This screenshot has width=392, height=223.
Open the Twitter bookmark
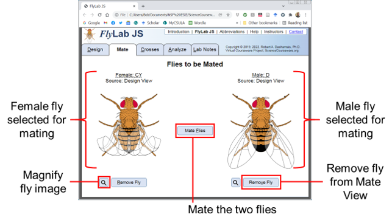coord(121,22)
